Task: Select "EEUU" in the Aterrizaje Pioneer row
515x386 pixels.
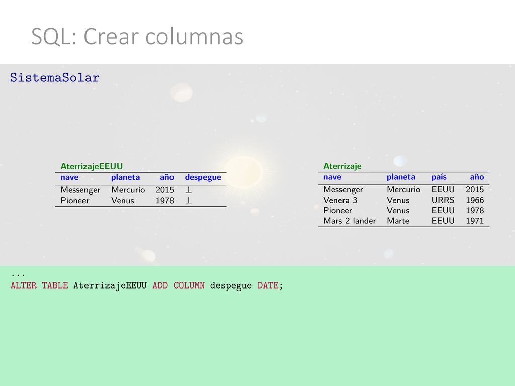Action: (443, 210)
